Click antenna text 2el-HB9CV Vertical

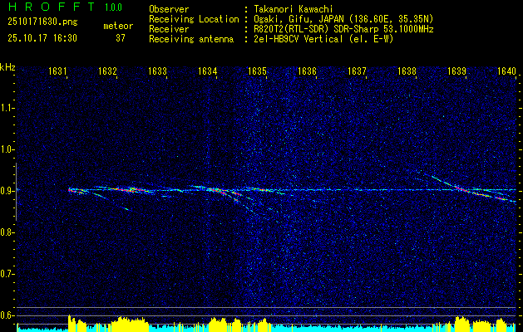click(x=299, y=39)
